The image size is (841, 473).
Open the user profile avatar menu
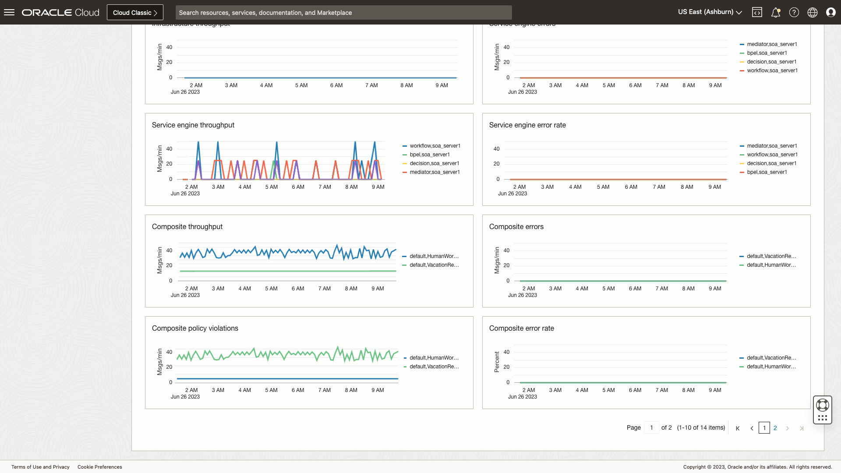point(831,12)
